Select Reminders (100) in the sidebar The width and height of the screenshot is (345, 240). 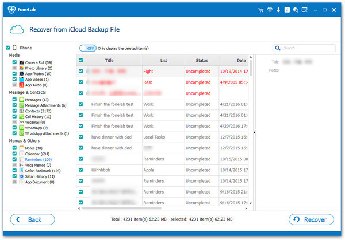39,159
